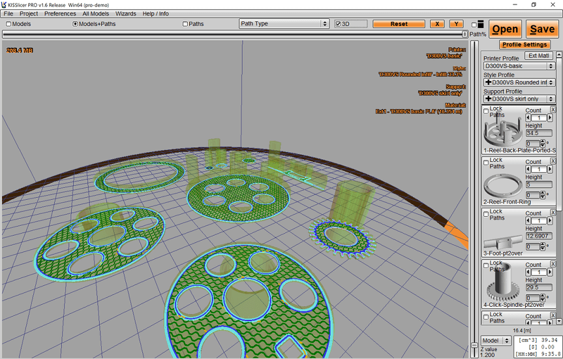Screen dimensions: 563x359
Task: Click the Y axis view button
Action: pyautogui.click(x=456, y=24)
